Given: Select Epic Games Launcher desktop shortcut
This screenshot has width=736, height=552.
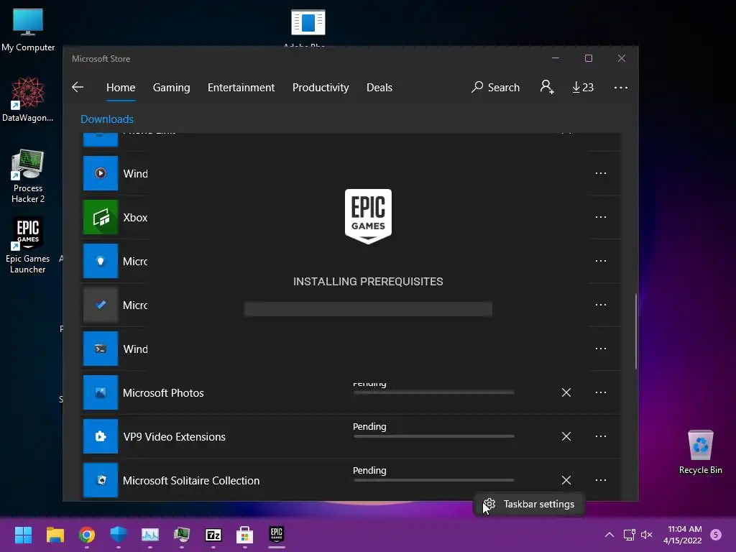Looking at the screenshot, I should point(28,245).
